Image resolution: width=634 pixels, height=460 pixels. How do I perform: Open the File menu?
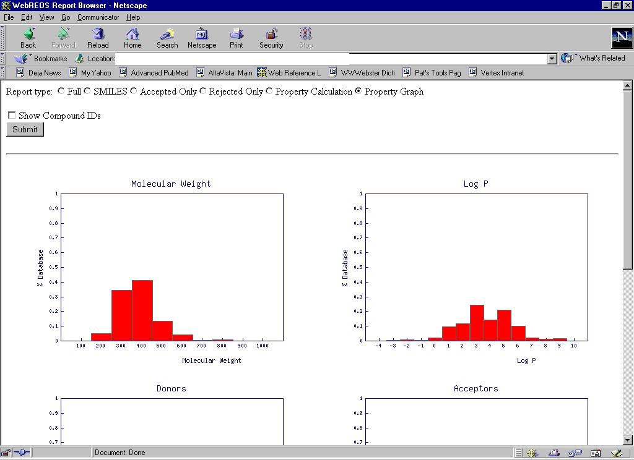coord(9,17)
